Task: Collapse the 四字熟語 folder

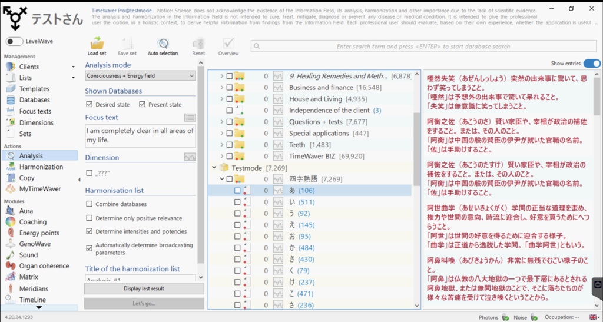Action: [222, 179]
